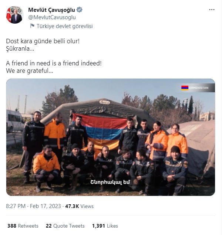Click the Armenian flag icon in video overlay

point(185,88)
